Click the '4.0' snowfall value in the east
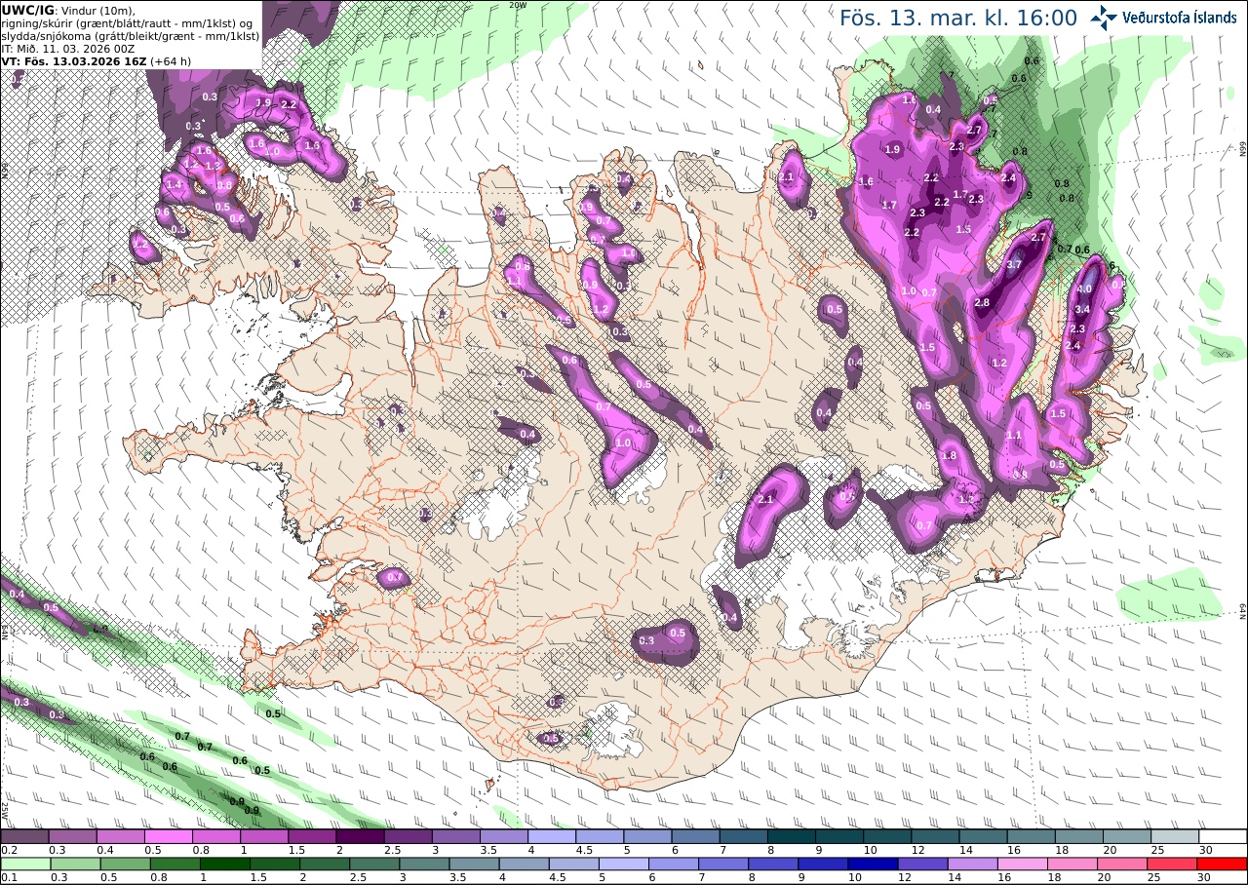Viewport: 1248px width, 885px height. [x=1084, y=289]
